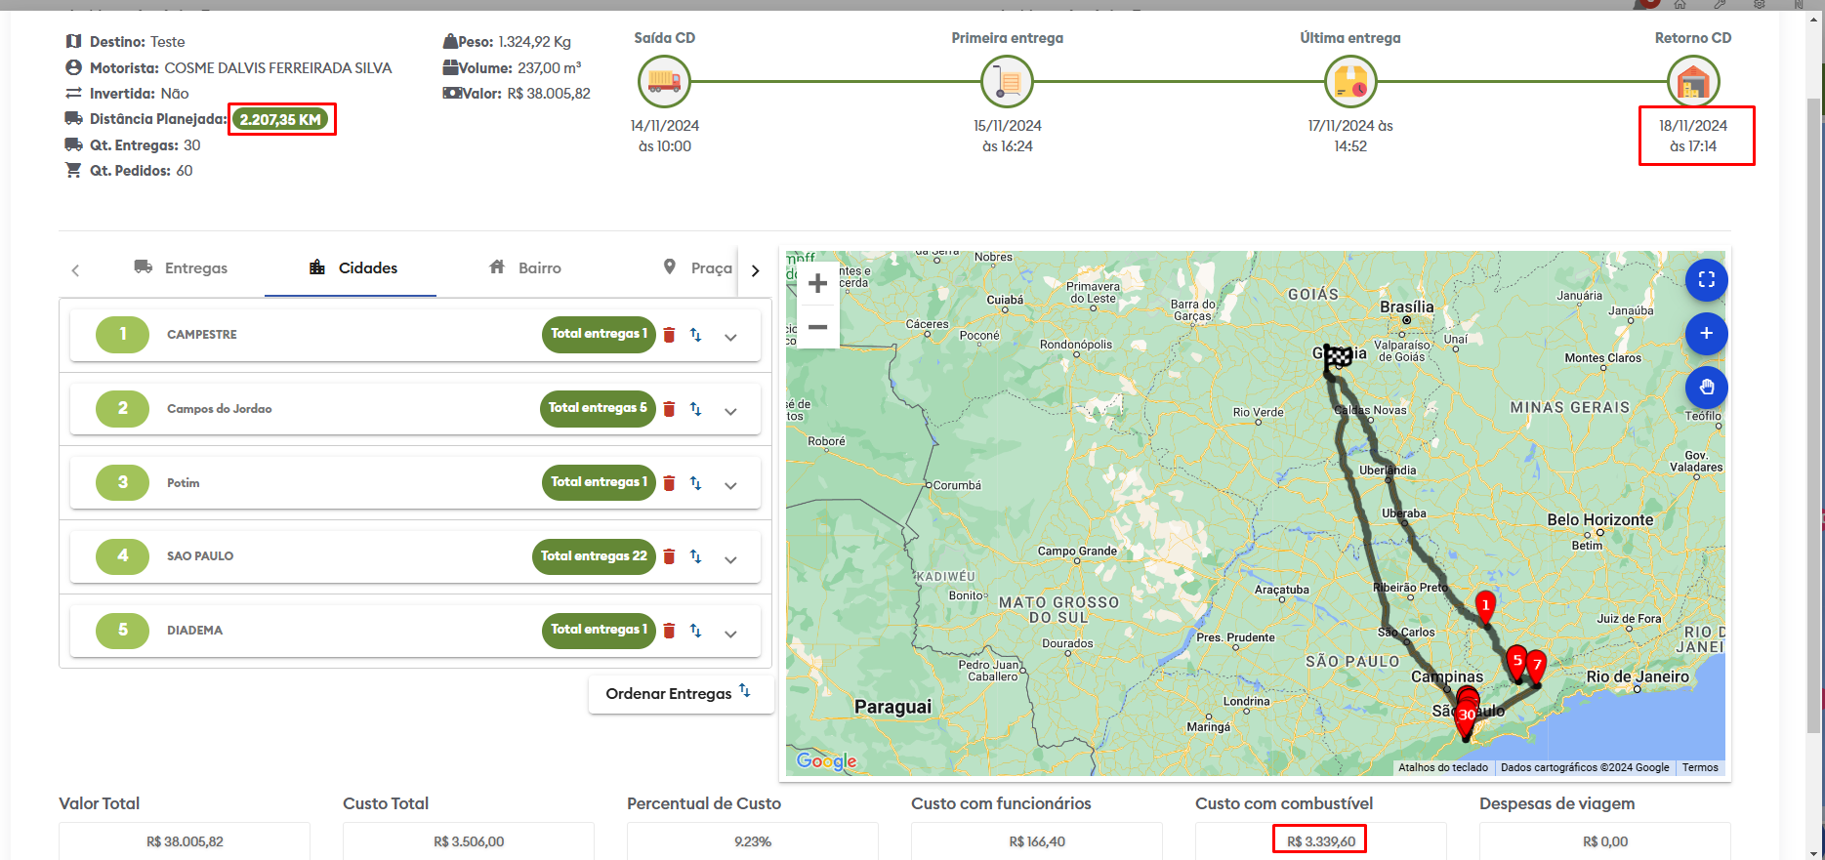Click the Total entregas 22 badge
Viewport: 1825px width, 860px height.
pos(594,556)
